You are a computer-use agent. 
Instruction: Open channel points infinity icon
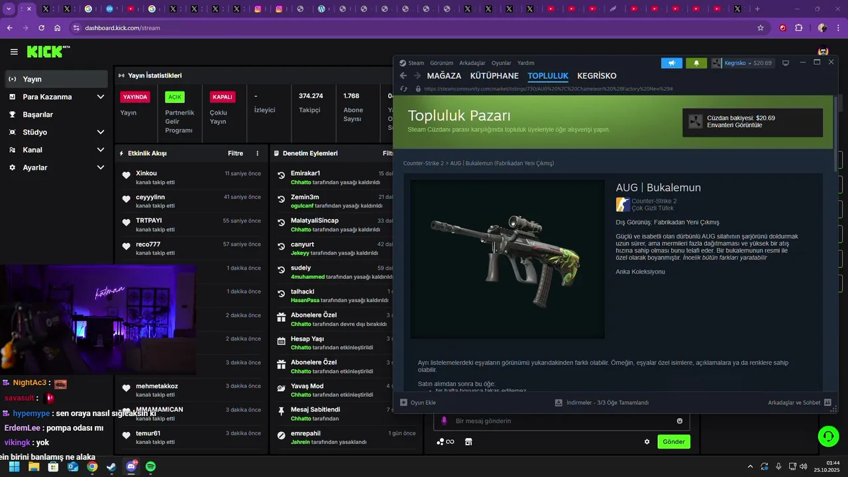[x=445, y=442]
